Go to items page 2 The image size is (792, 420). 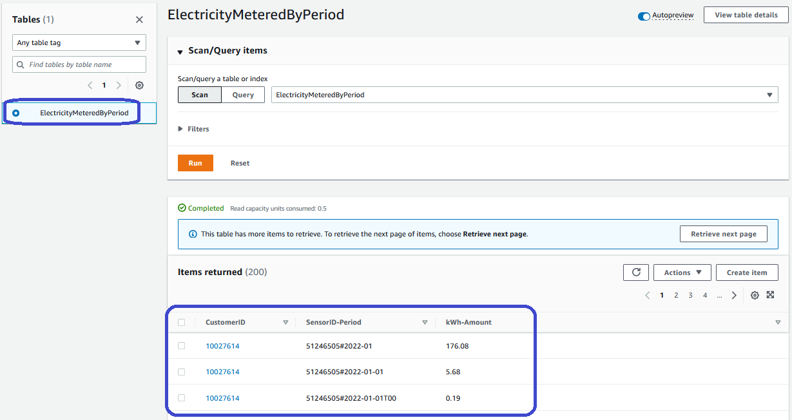pos(676,295)
